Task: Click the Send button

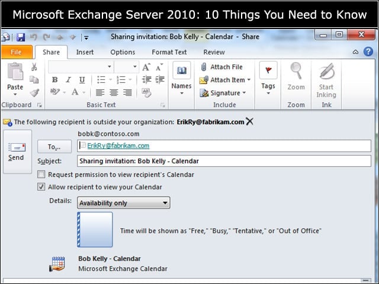Action: (x=17, y=151)
